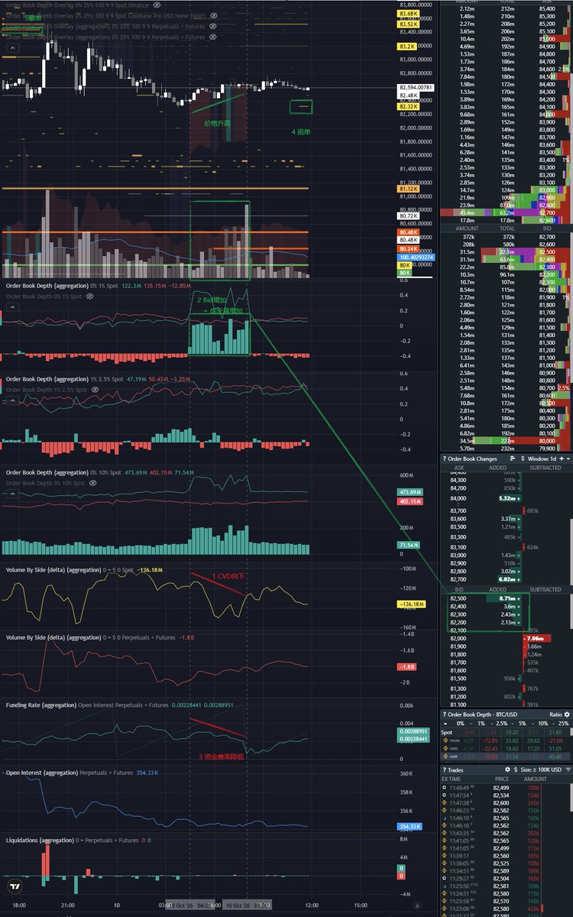Screen dimensions: 573x917
Task: Open help for Order Book Depth BTC/USD
Action: (445, 714)
